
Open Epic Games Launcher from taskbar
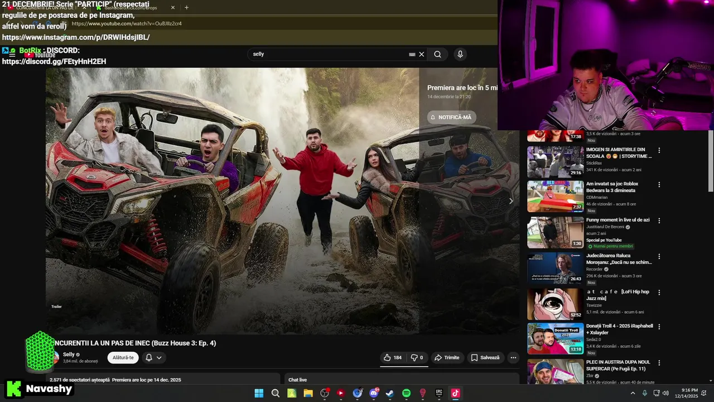coord(439,393)
